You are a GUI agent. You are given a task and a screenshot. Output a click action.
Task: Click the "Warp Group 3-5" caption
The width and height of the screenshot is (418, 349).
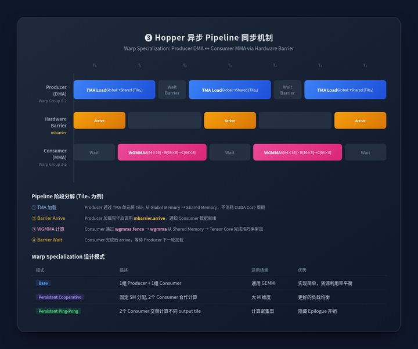point(52,165)
